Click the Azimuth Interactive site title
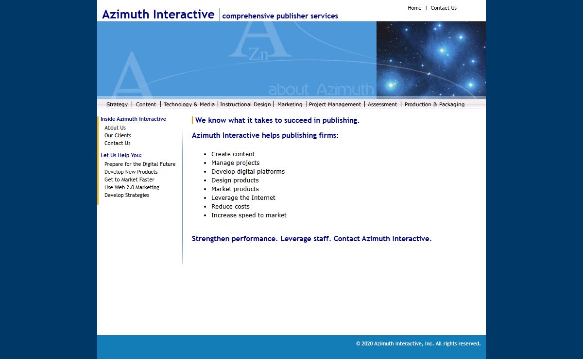 click(x=158, y=15)
